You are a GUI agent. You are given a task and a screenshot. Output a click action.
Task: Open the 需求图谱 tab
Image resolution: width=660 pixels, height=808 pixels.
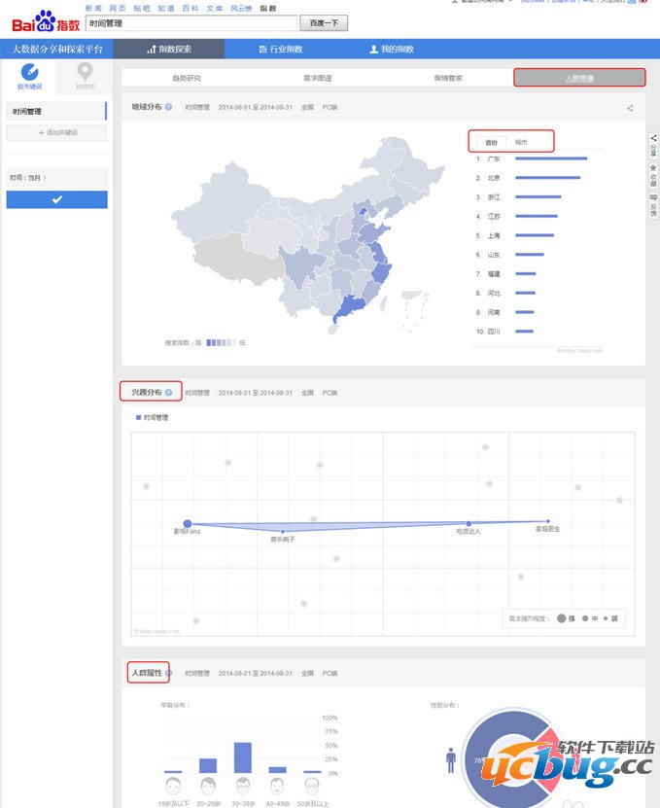[317, 78]
